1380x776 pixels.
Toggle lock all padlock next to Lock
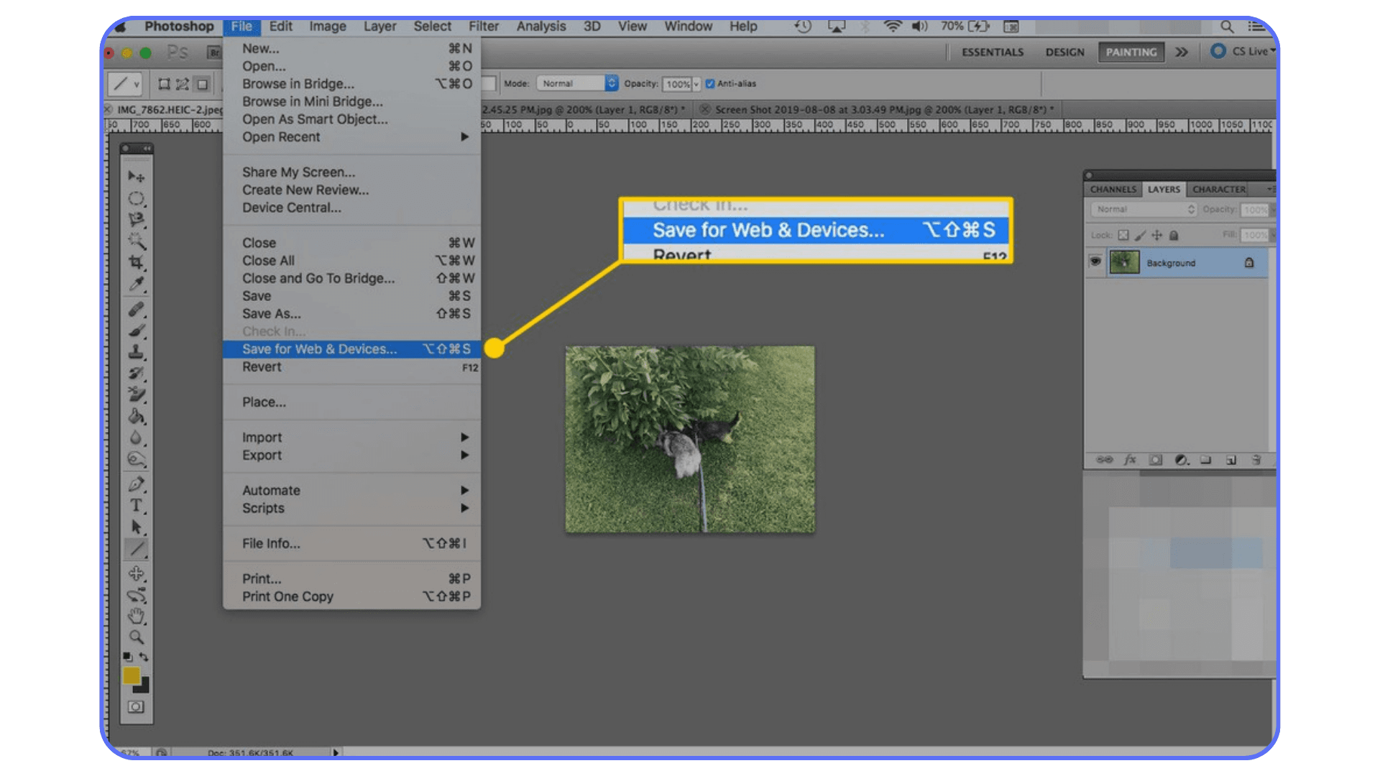click(x=1174, y=235)
